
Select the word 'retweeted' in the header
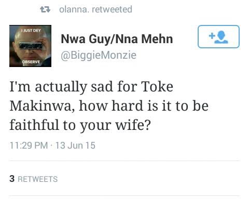112,9
